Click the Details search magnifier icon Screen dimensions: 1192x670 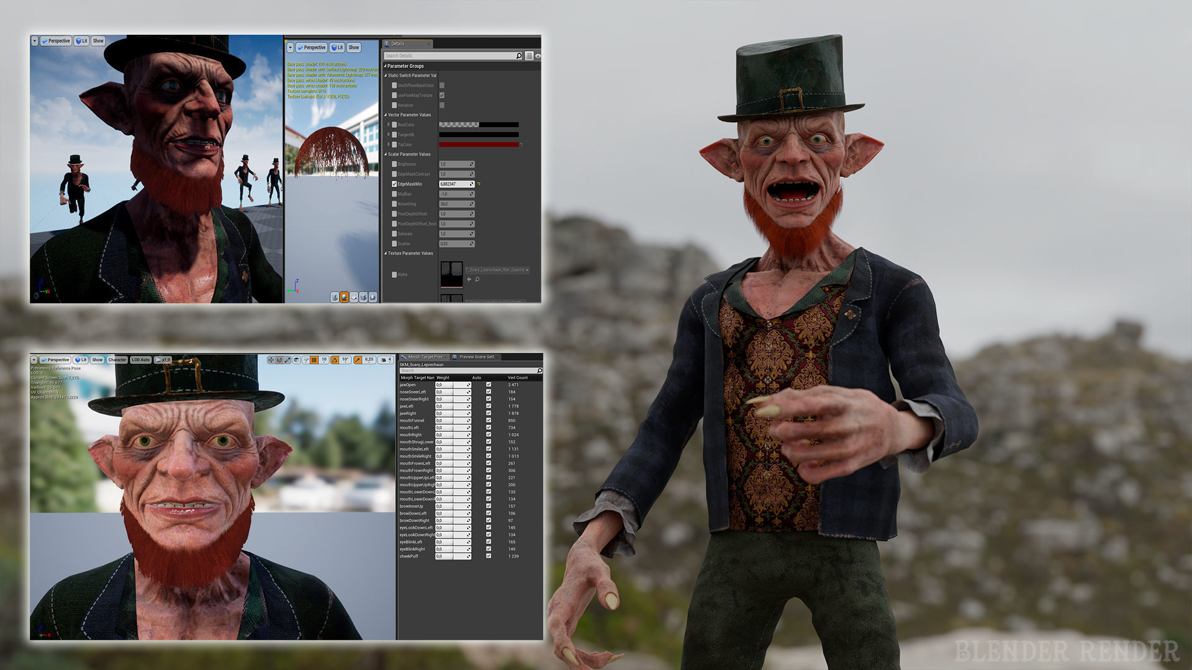coord(519,56)
